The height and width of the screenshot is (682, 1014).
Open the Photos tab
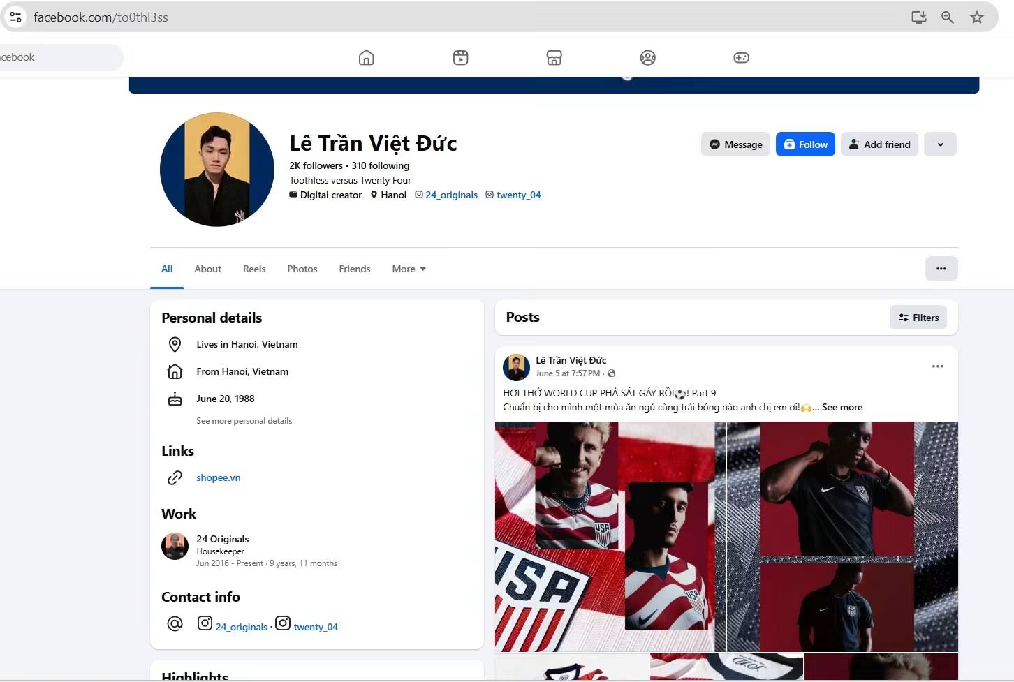click(x=302, y=269)
